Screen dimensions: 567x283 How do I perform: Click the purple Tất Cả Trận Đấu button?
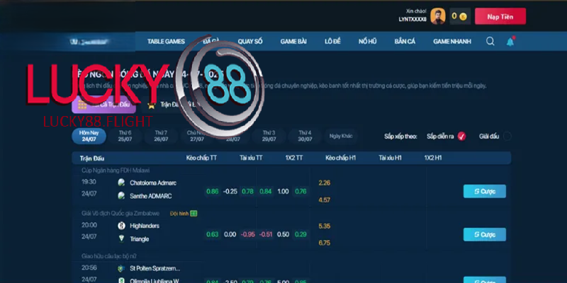point(103,105)
